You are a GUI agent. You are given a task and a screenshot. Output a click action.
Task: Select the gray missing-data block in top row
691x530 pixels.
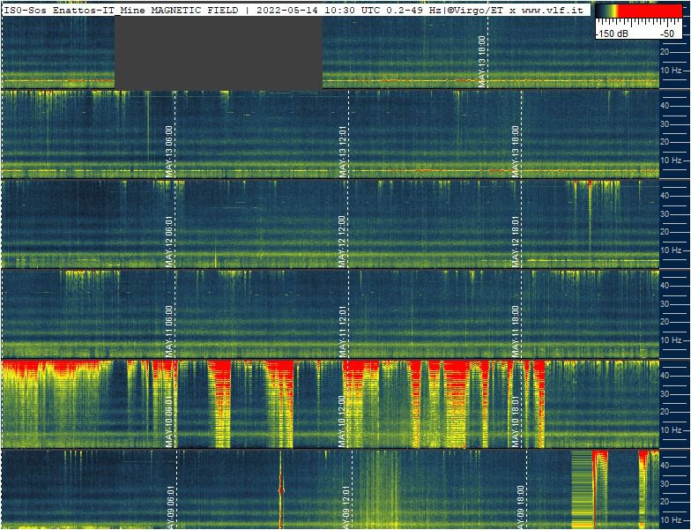(x=219, y=53)
